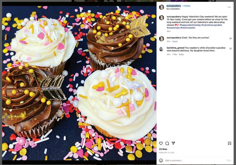Screen dimensions: 236x165
Task: Click the Post comment button
Action: (x=229, y=160)
